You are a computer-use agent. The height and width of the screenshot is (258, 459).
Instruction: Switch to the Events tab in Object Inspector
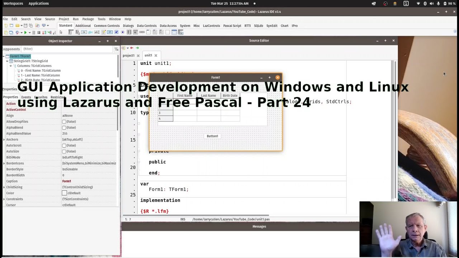click(26, 97)
